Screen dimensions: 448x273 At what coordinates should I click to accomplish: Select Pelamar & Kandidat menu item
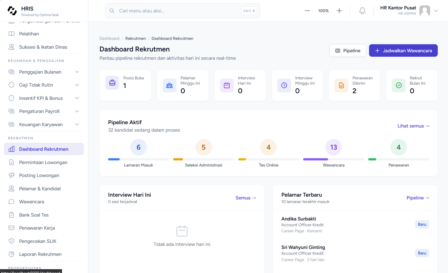tap(44, 189)
